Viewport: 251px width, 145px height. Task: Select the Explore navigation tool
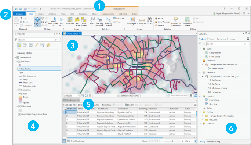[x=37, y=22]
